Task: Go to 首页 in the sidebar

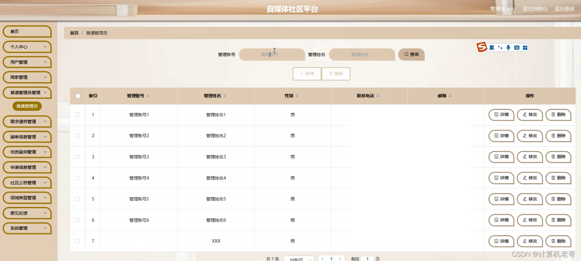Action: click(27, 31)
